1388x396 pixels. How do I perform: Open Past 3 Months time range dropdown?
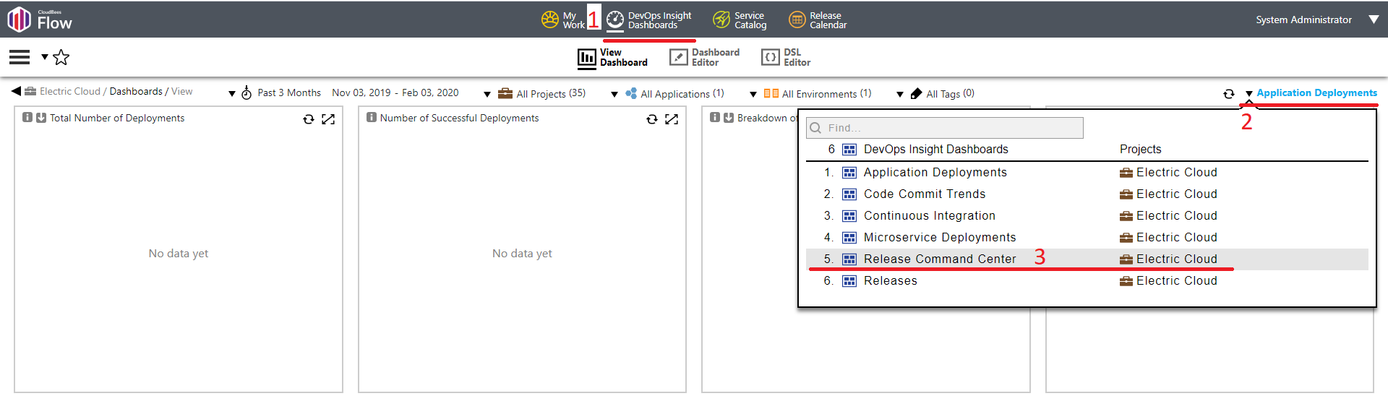pos(232,94)
